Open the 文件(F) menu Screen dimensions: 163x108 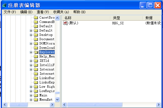tap(10, 12)
